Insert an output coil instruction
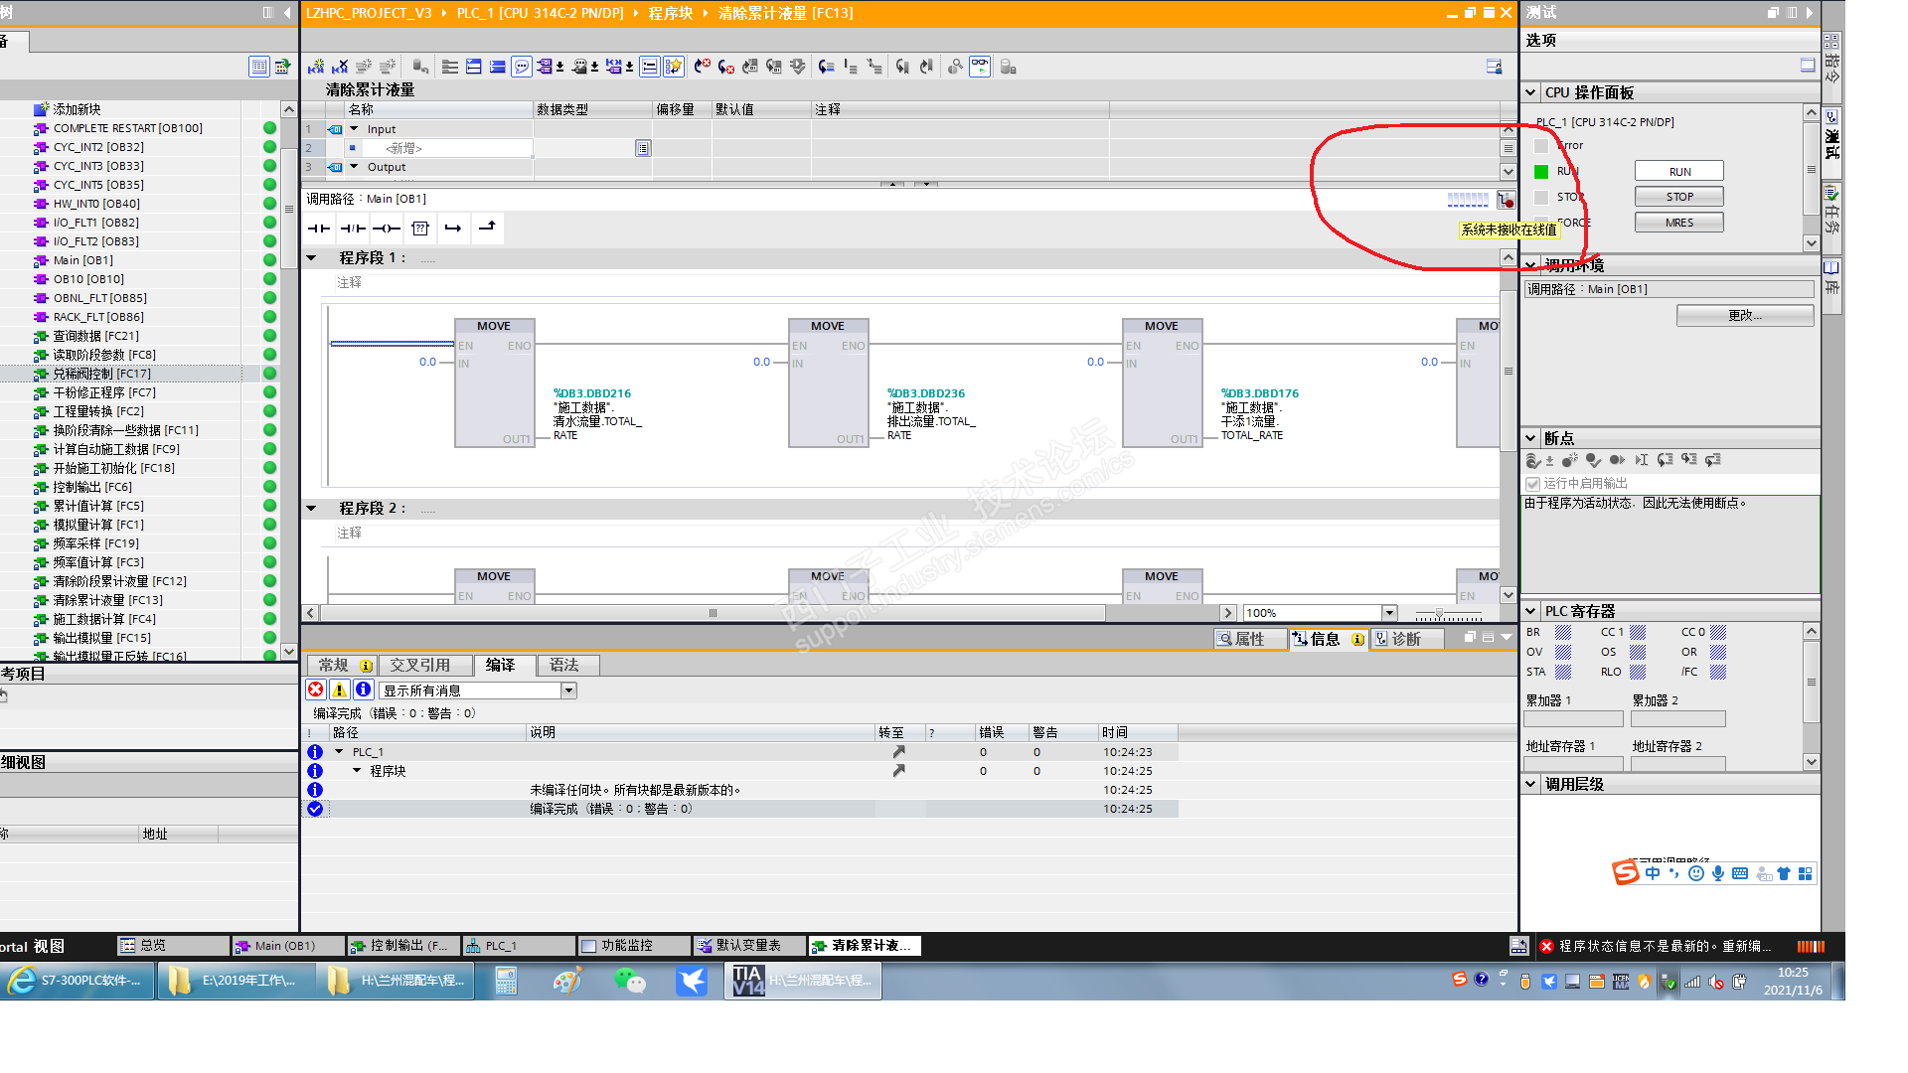The image size is (1908, 1073). (x=387, y=229)
